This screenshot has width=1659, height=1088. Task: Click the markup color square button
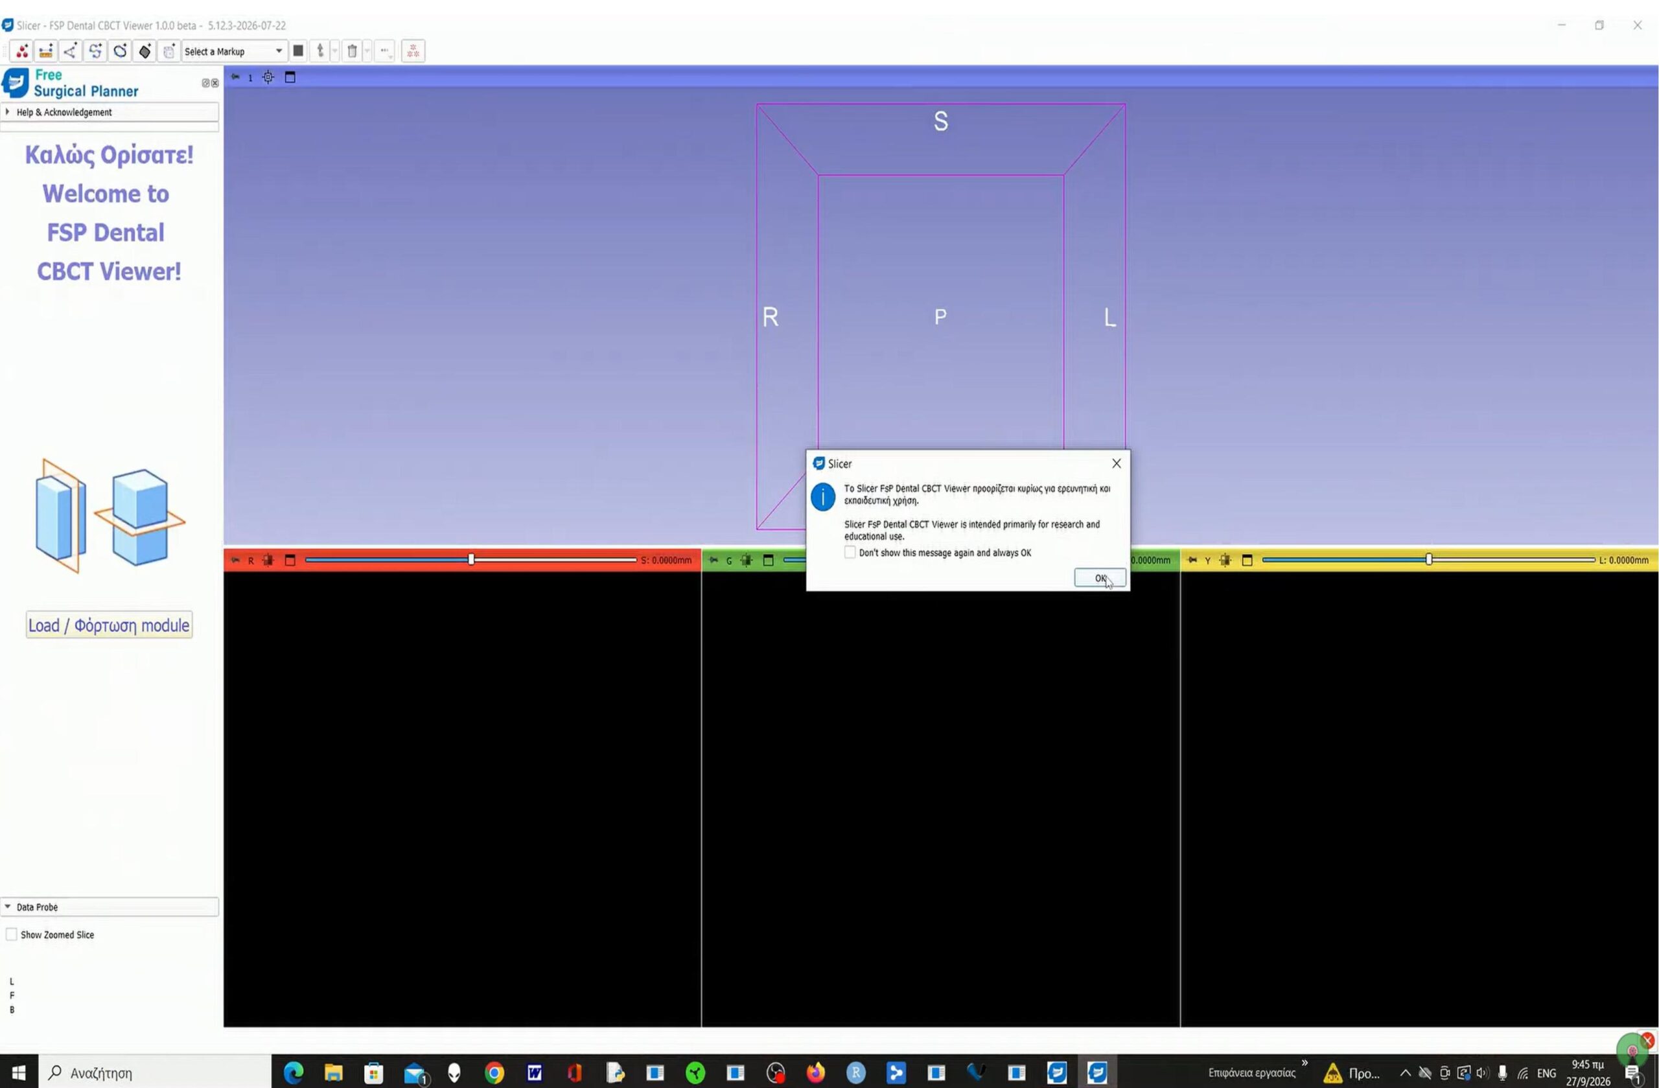298,51
